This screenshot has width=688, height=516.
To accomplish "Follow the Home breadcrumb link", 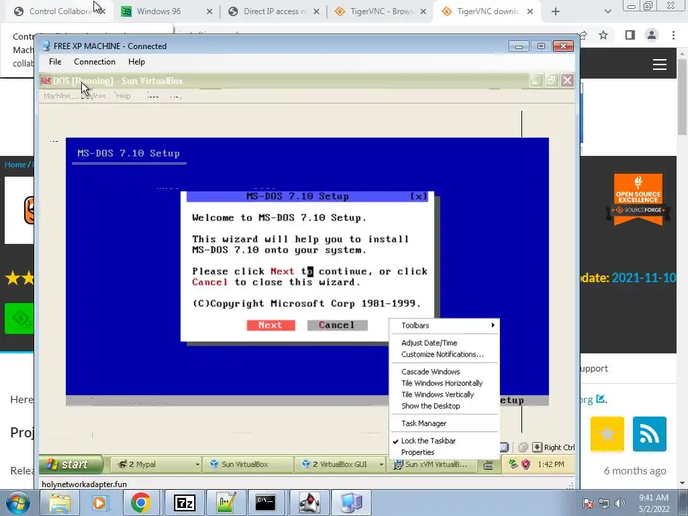I will (15, 165).
